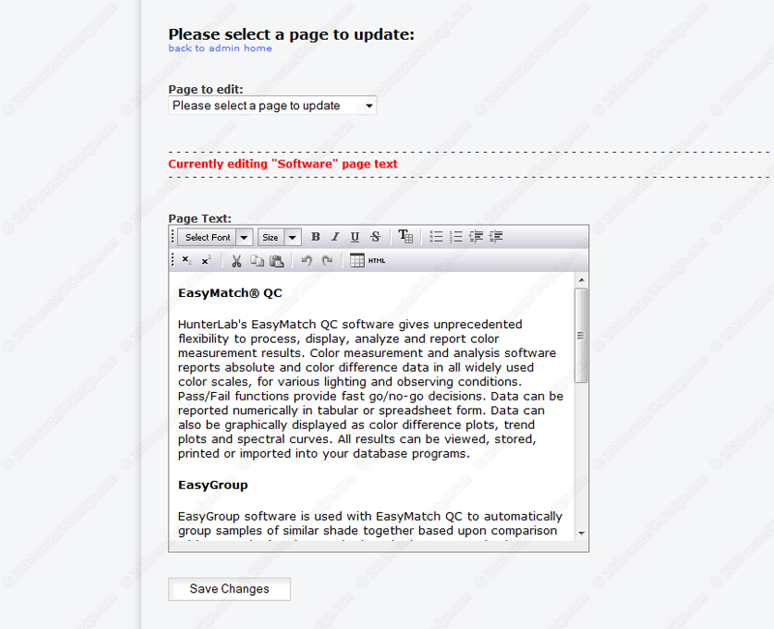Viewport: 774px width, 629px height.
Task: Click the line starting 'Pass/Fail functions provide'
Action: point(371,396)
